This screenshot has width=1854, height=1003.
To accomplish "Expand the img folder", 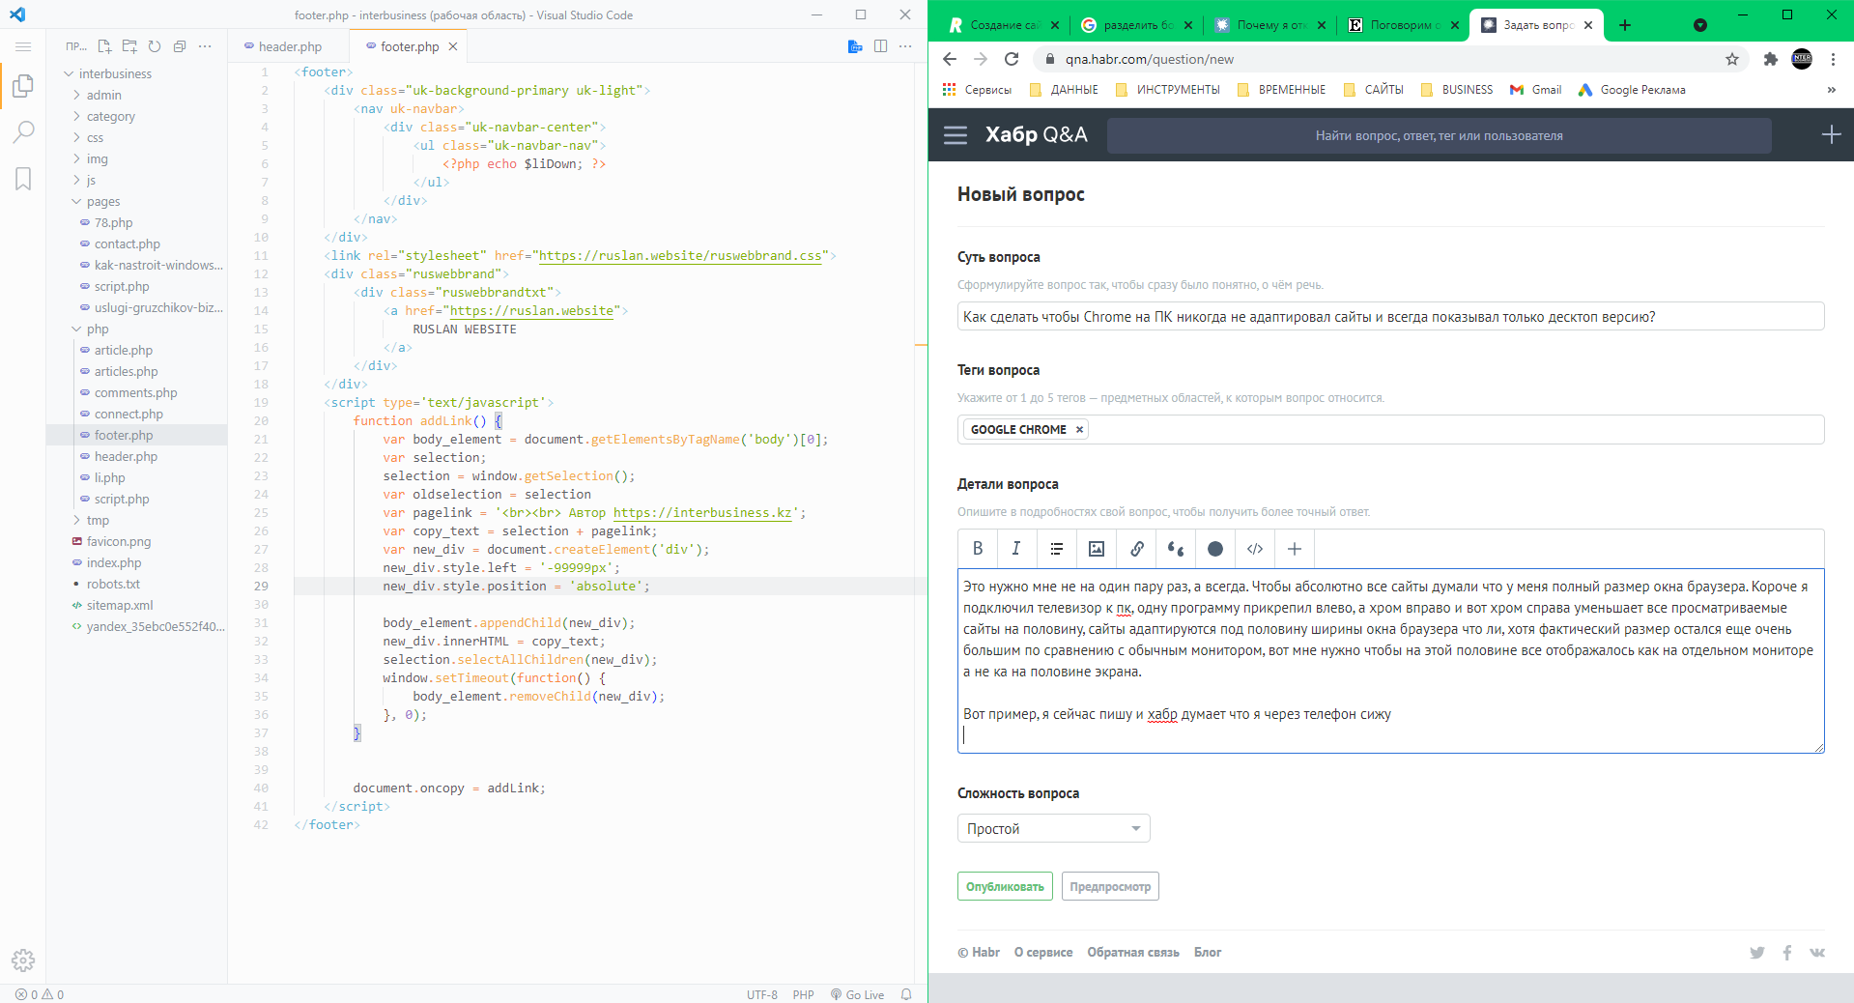I will 97,158.
